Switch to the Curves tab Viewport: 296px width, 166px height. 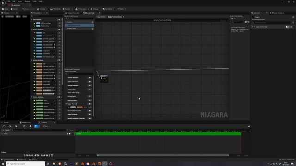pos(5,122)
